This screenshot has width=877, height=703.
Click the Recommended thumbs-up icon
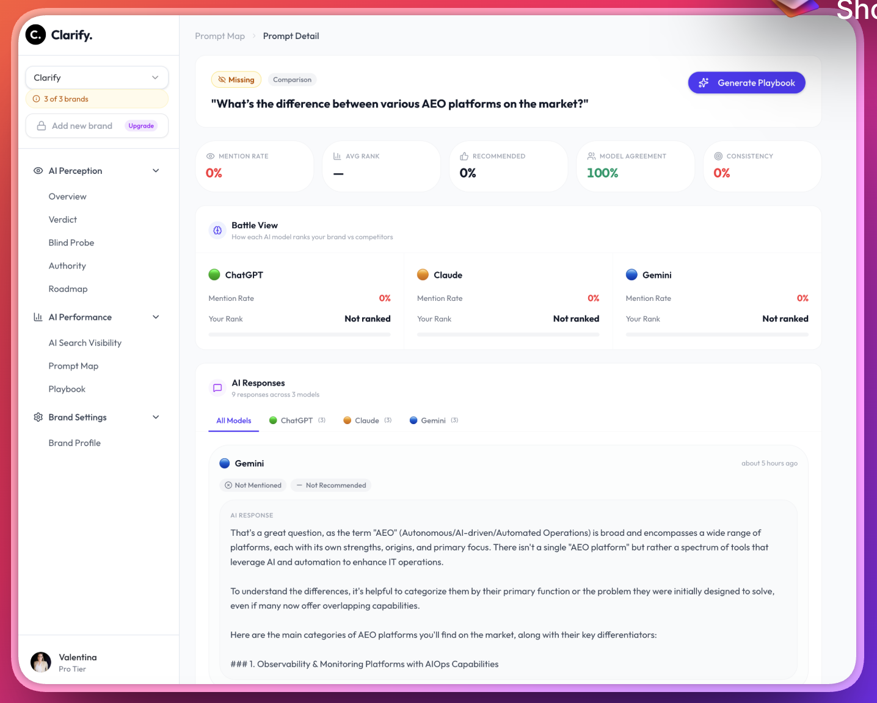pyautogui.click(x=464, y=156)
